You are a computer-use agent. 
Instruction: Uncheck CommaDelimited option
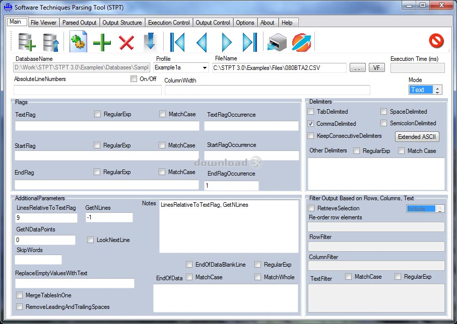311,123
